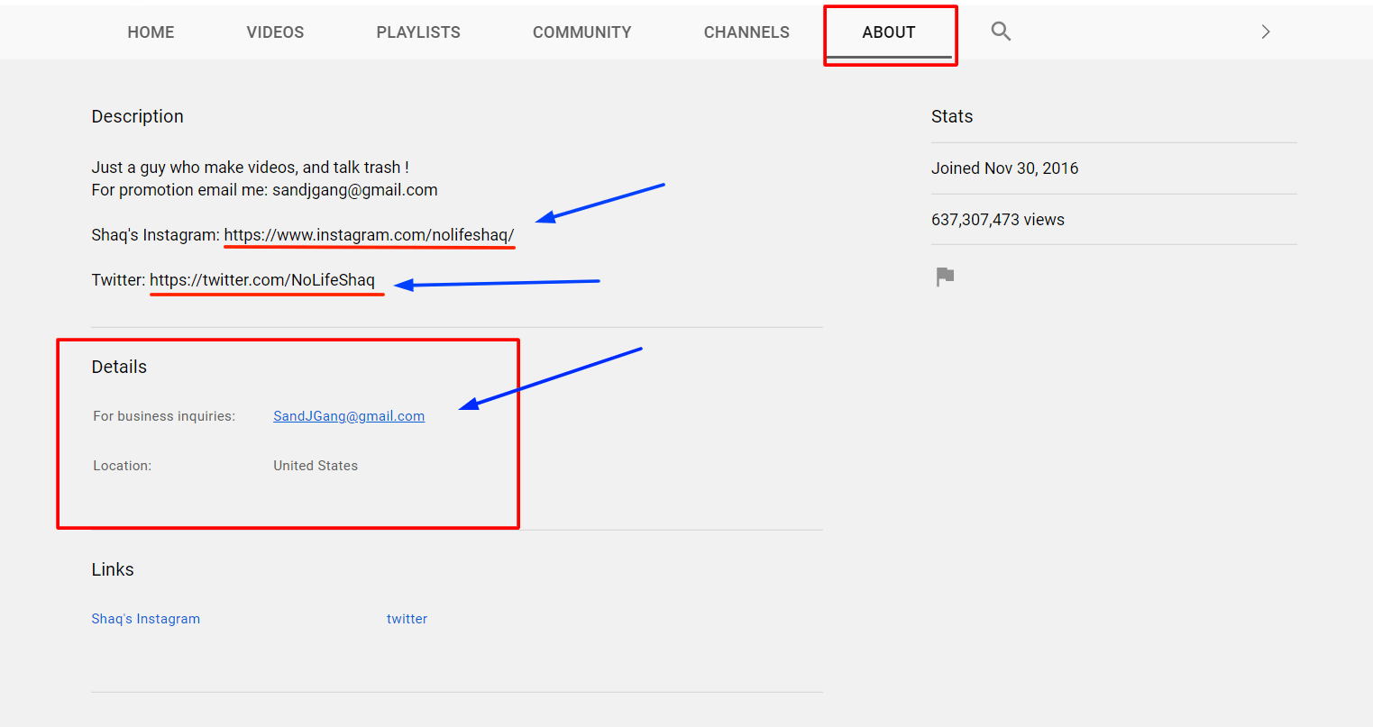1373x727 pixels.
Task: Click the flag icon to report the channel
Action: [x=944, y=277]
